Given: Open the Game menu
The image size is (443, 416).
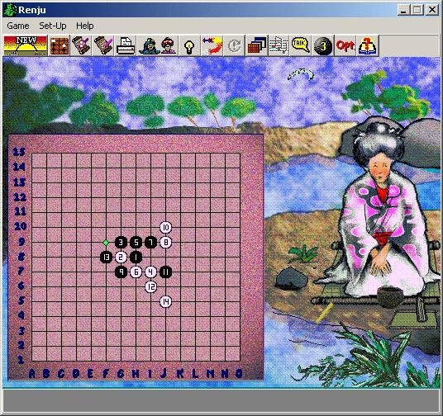Looking at the screenshot, I should click(18, 26).
